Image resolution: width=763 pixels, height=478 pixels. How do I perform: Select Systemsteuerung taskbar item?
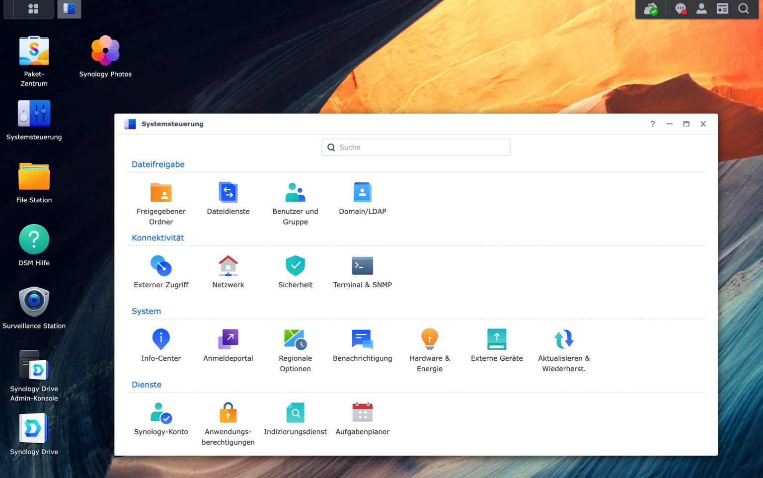tap(69, 8)
